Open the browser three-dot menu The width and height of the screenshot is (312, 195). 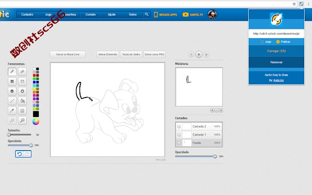(308, 4)
